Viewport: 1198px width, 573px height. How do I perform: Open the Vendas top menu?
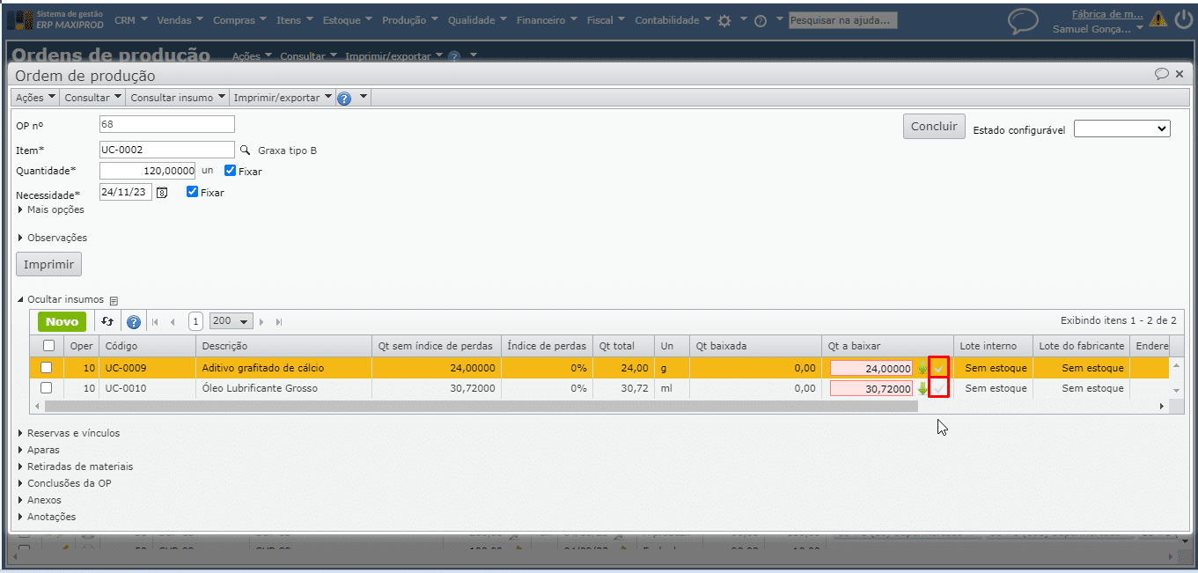(180, 20)
